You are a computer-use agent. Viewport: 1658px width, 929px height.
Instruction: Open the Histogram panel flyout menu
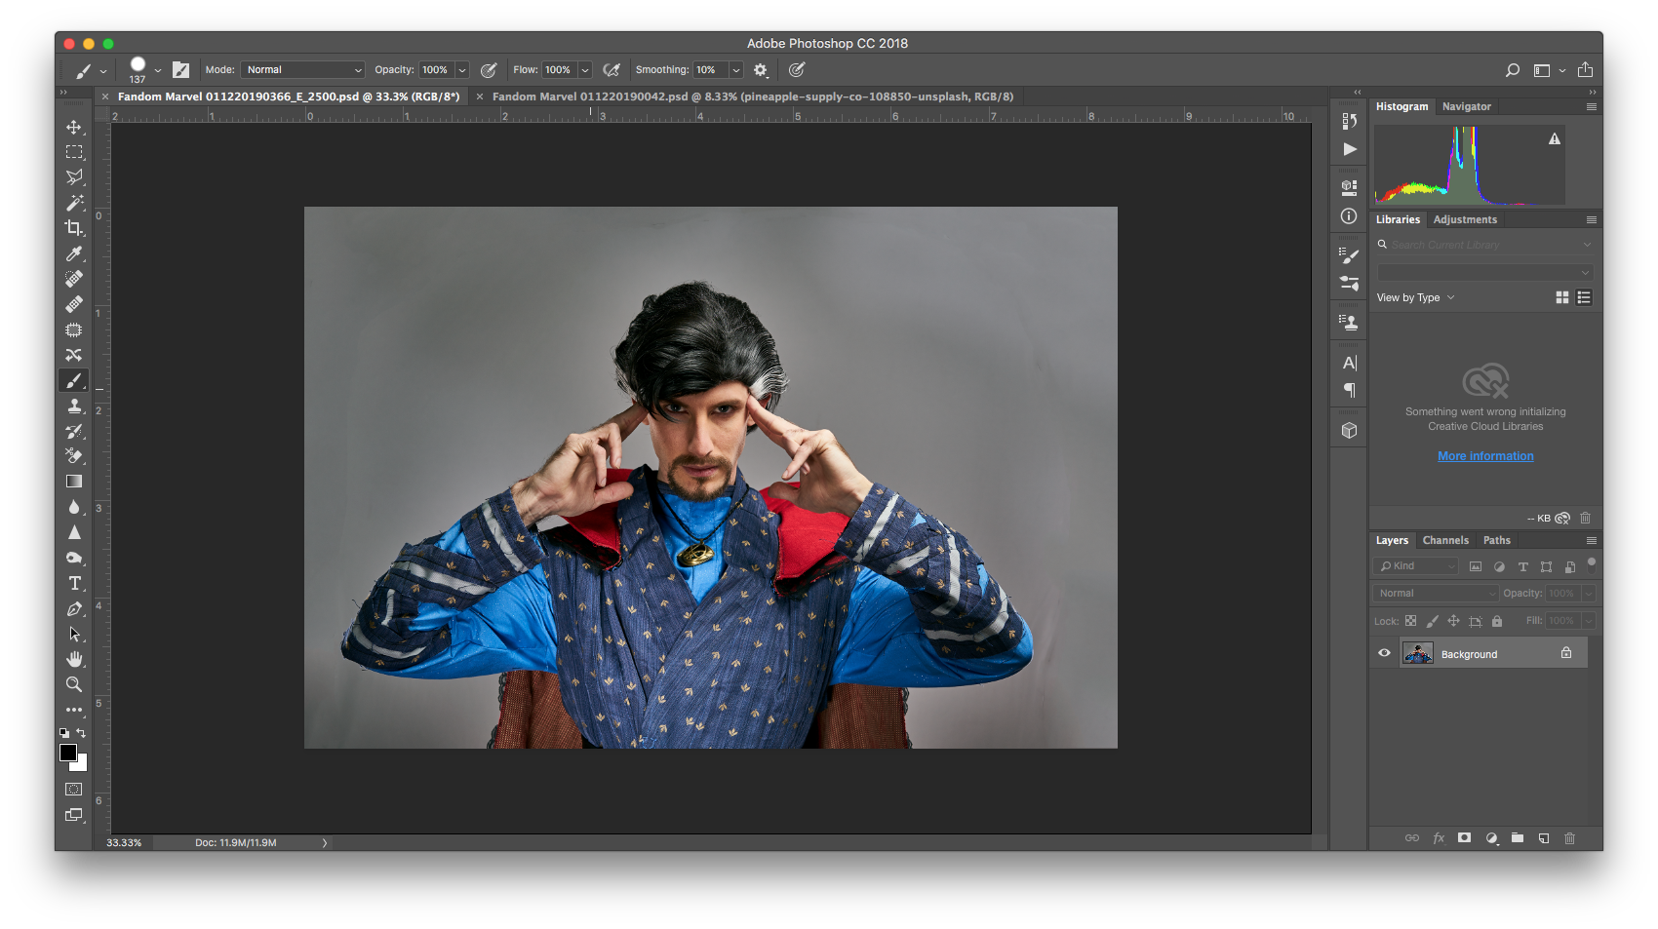1592,106
